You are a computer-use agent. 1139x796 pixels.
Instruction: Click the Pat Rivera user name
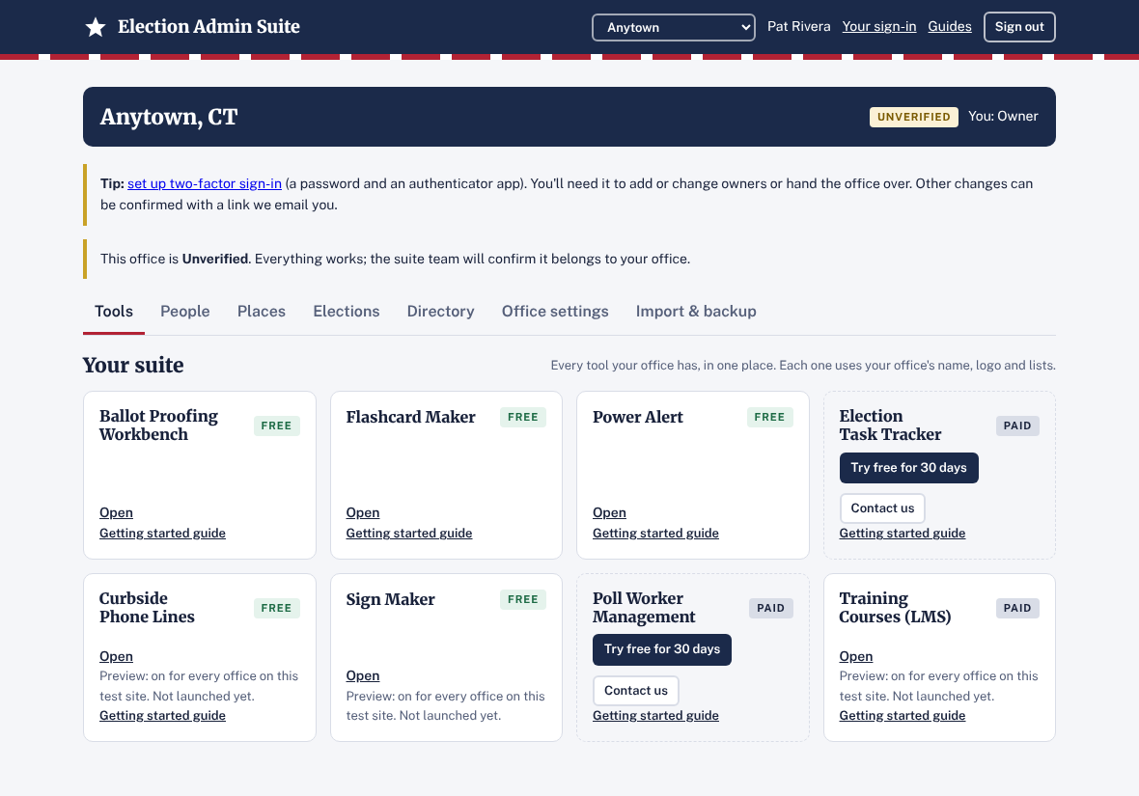(799, 26)
